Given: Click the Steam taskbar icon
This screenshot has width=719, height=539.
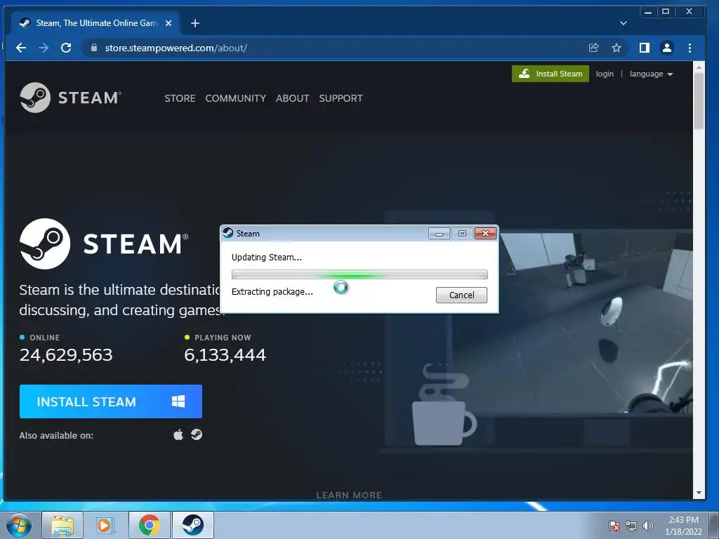Looking at the screenshot, I should (193, 525).
